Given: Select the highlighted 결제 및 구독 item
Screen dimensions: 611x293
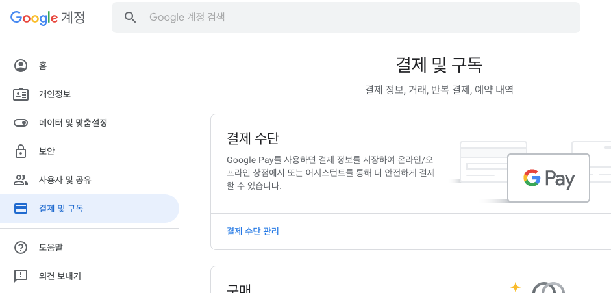Looking at the screenshot, I should pyautogui.click(x=90, y=209).
